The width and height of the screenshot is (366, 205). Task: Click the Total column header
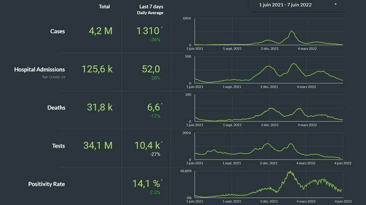[x=104, y=7]
